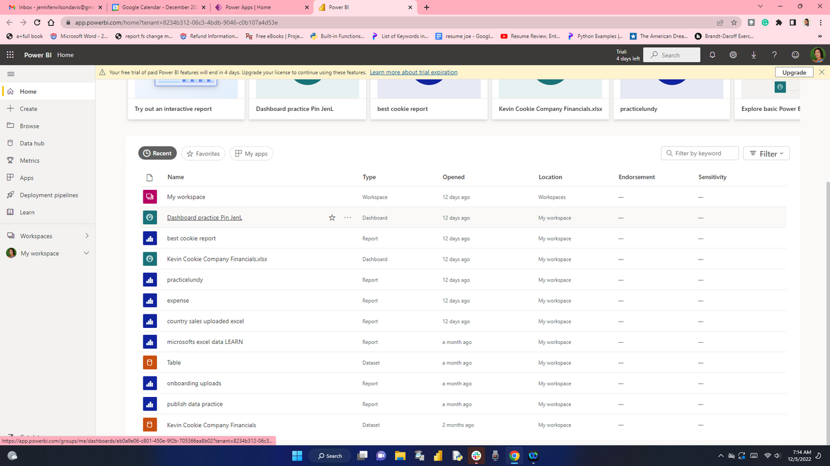Open the Help question mark icon

[774, 55]
